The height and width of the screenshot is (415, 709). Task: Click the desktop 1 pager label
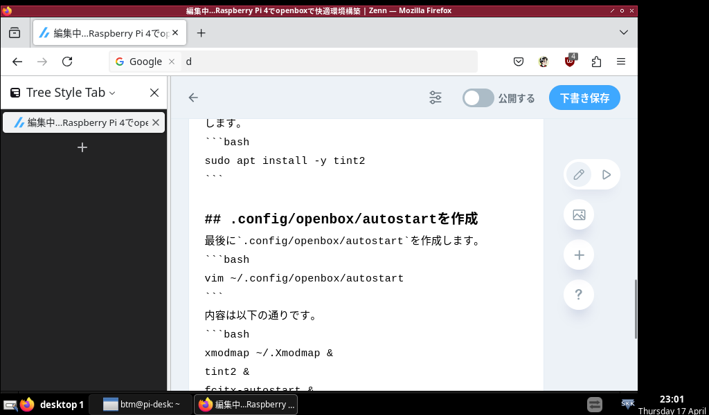click(62, 405)
